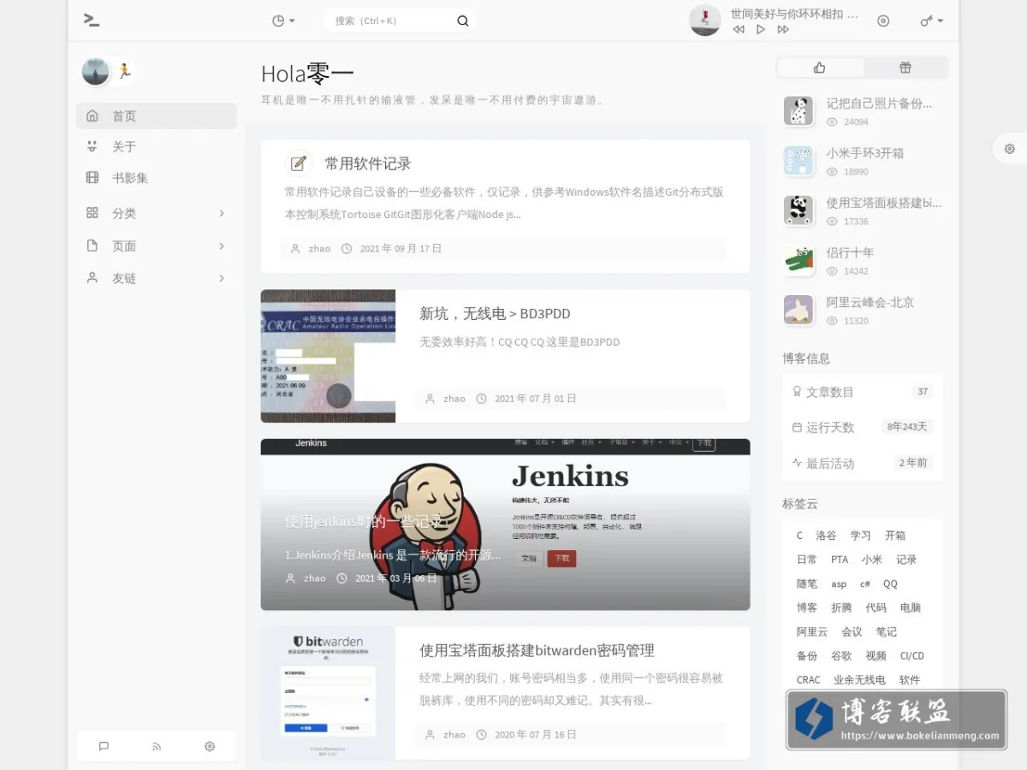This screenshot has width=1027, height=770.
Task: Skip to previous music track
Action: click(739, 29)
